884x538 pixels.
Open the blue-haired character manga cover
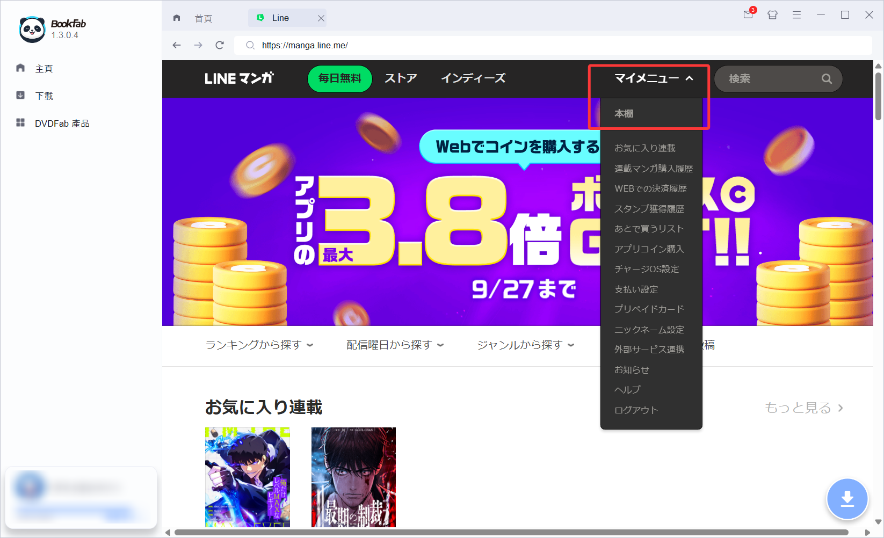pos(248,477)
